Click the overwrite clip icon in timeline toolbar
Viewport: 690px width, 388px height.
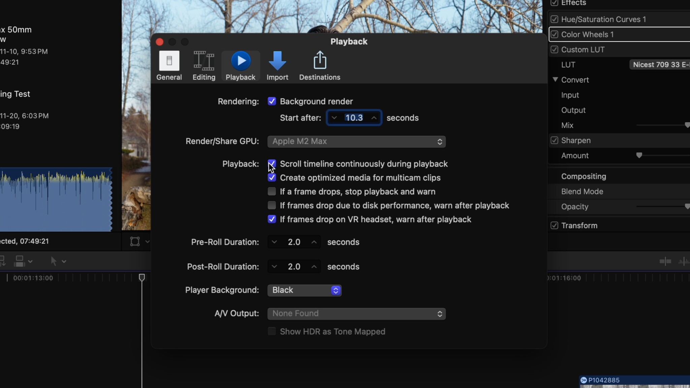[x=20, y=261]
